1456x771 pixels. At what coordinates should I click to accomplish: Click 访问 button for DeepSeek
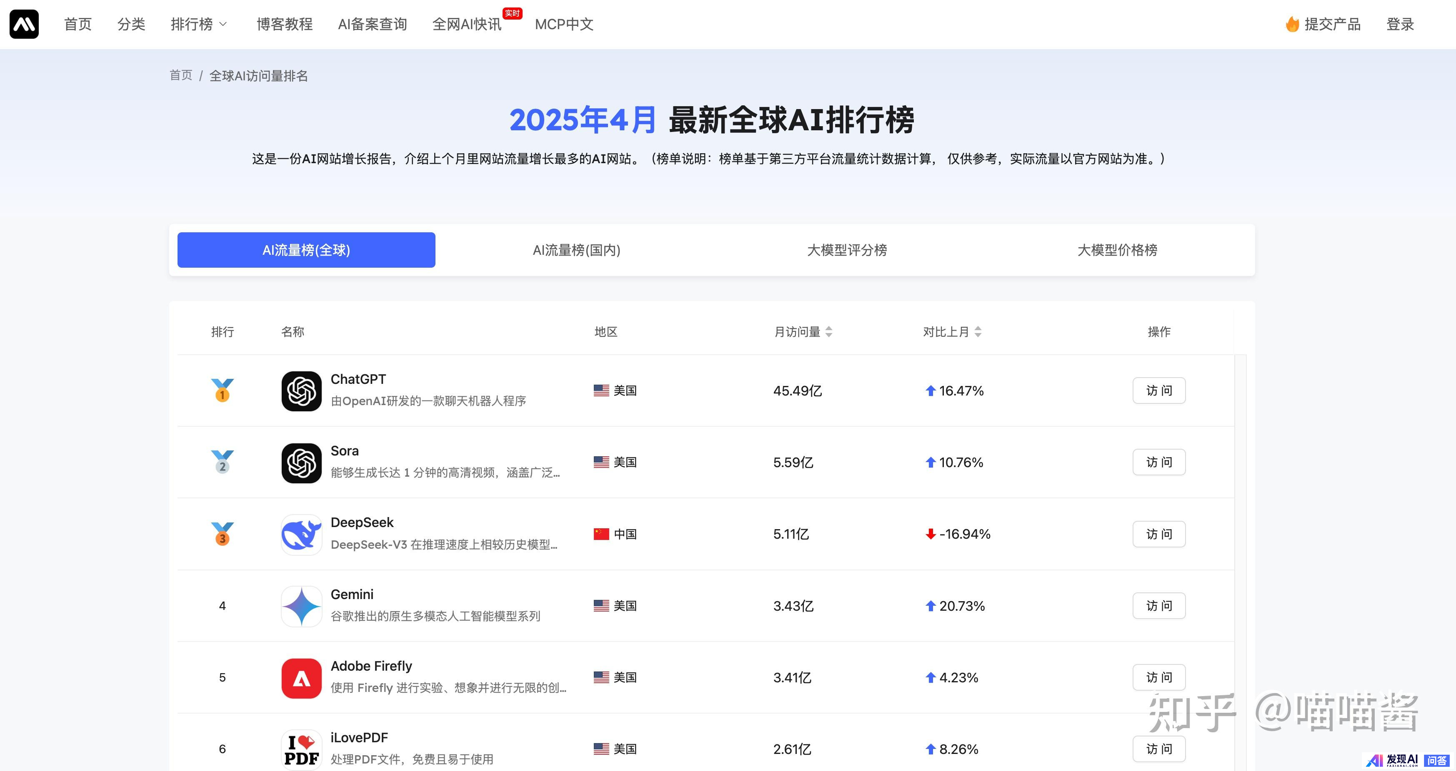[x=1159, y=534]
